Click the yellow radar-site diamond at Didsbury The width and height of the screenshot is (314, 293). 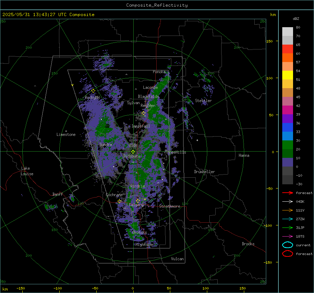[133, 152]
